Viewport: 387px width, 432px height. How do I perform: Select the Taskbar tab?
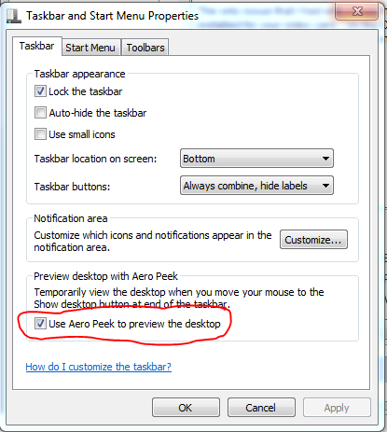tap(37, 46)
